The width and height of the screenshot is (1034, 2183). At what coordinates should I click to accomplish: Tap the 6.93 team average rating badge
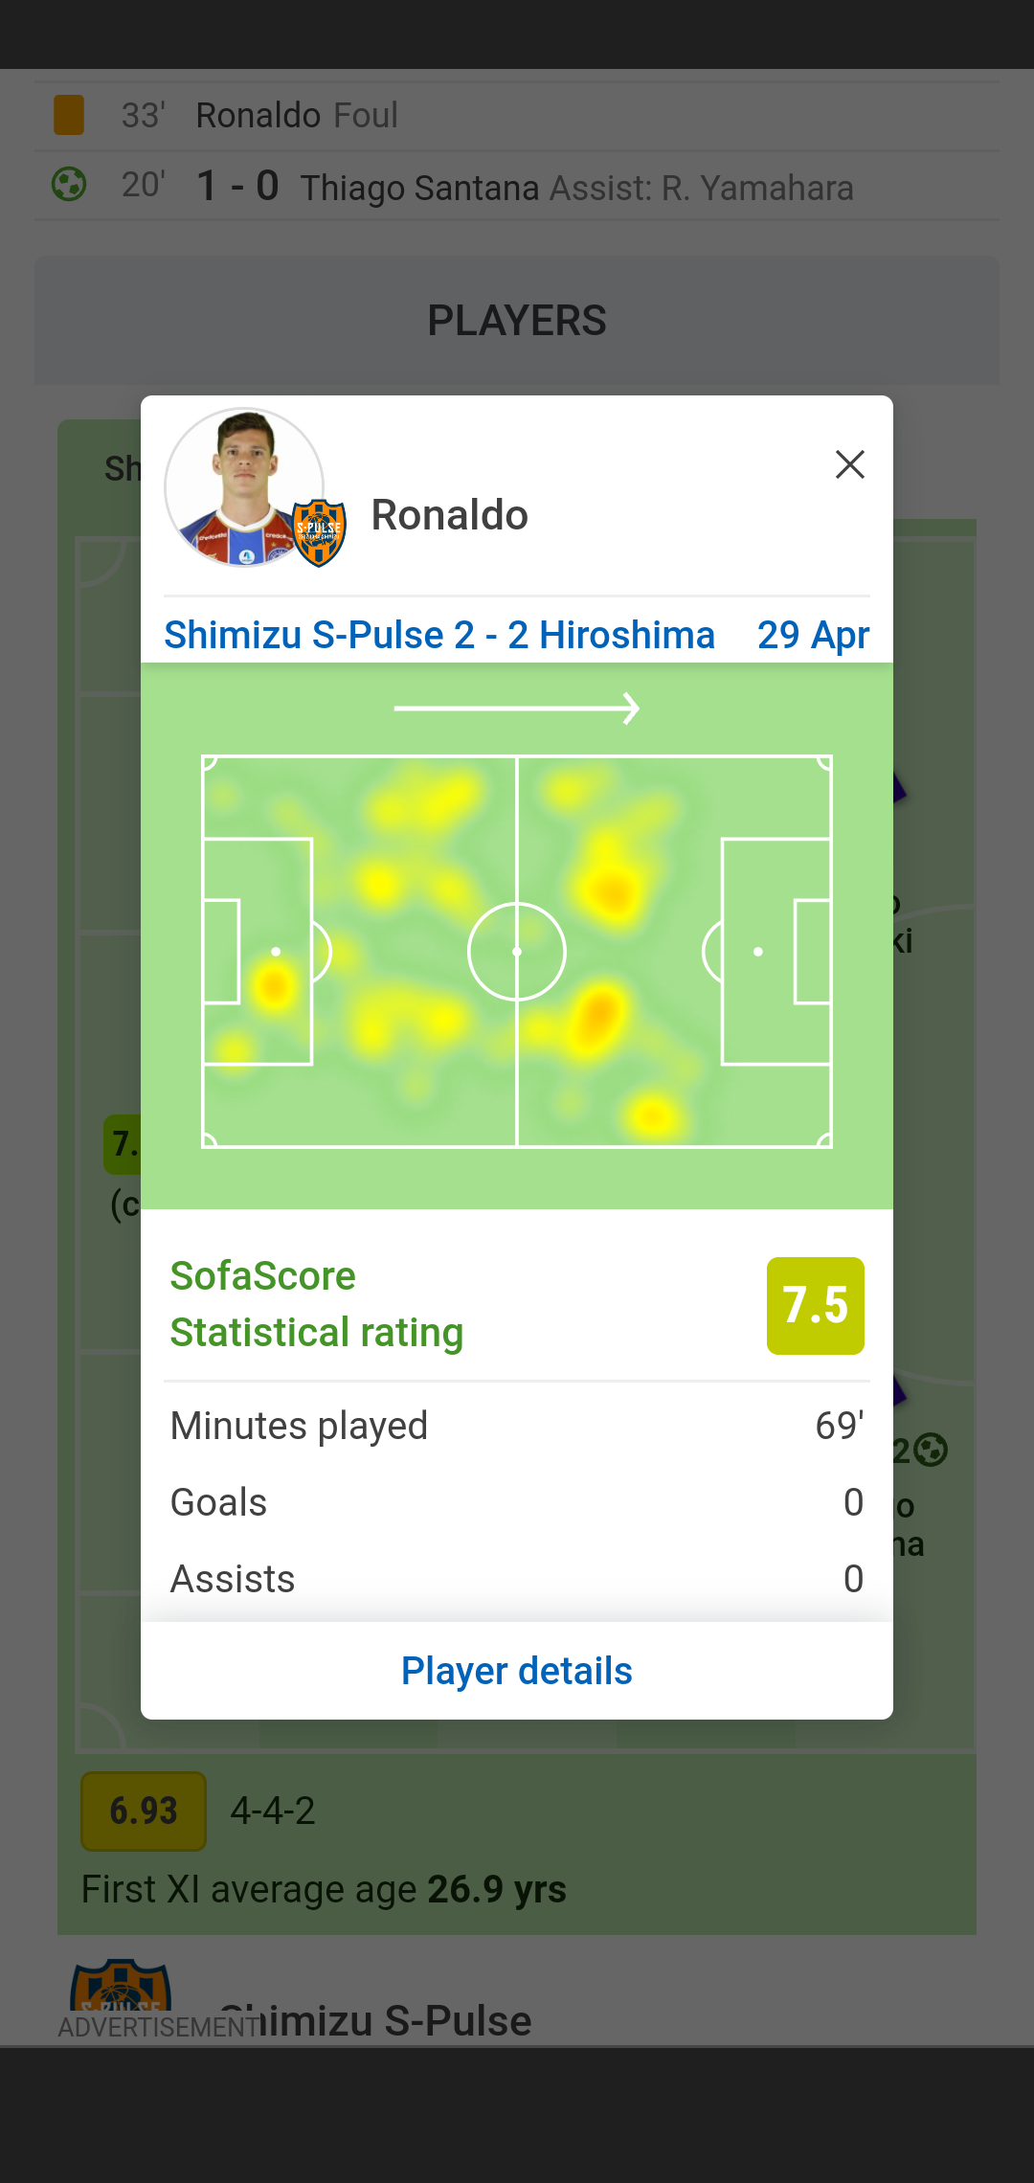point(144,1811)
